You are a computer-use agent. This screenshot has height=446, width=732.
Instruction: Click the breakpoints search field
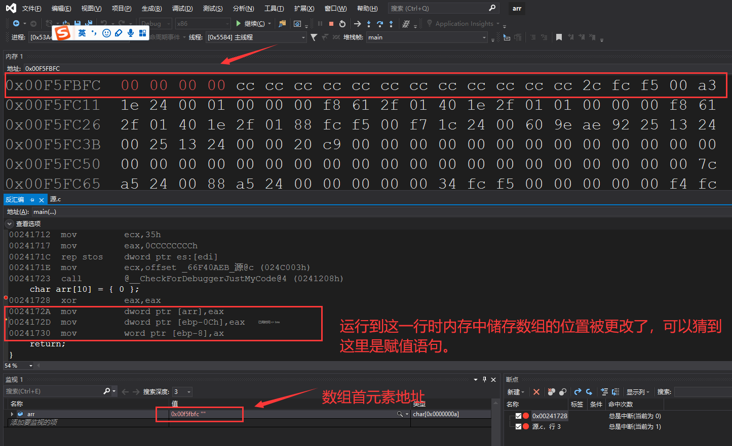coord(702,392)
